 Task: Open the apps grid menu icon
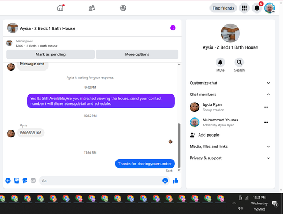click(245, 8)
